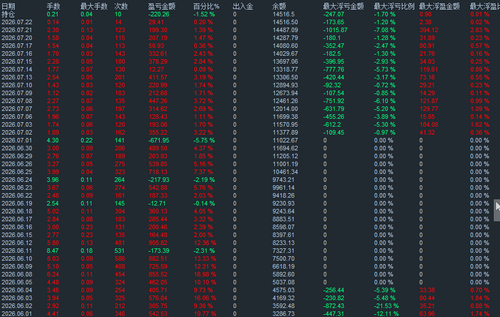Select the 2026.06.04 date row
500x317 pixels.
(x=17, y=290)
